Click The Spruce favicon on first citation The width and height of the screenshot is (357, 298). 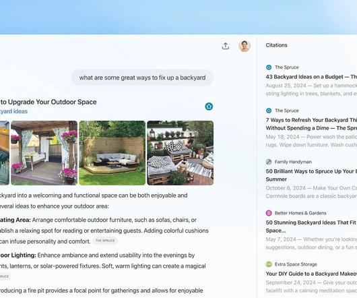tap(269, 67)
